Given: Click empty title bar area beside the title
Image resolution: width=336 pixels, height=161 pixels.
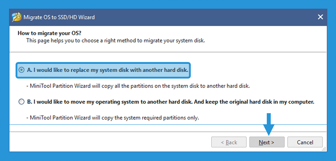Looking at the screenshot, I should pyautogui.click(x=204, y=17).
